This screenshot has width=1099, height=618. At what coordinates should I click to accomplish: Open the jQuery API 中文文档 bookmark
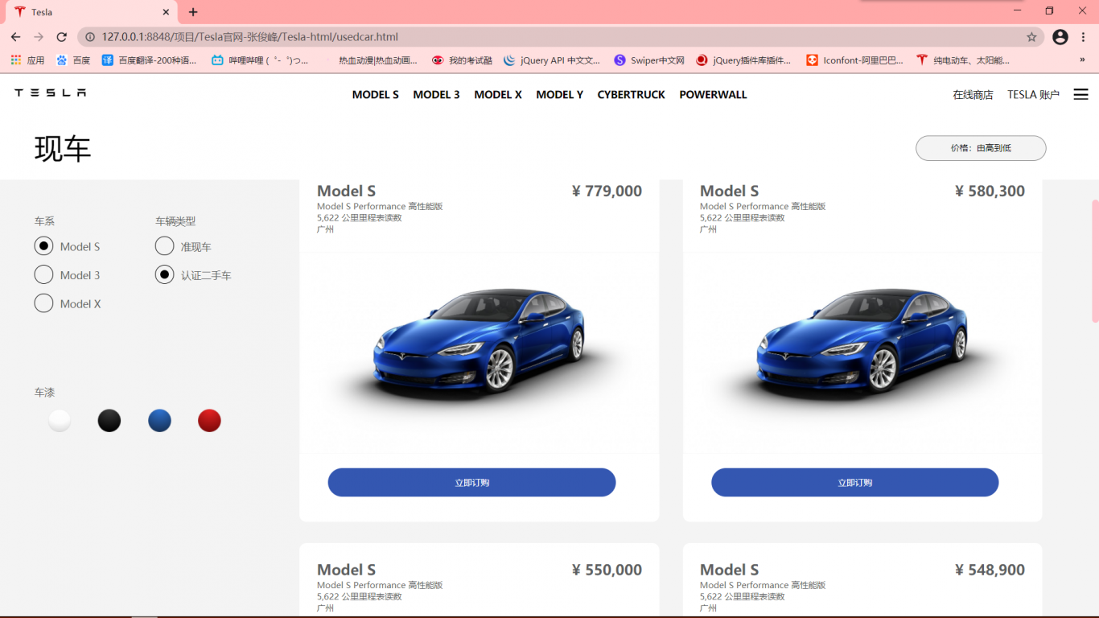click(x=552, y=60)
